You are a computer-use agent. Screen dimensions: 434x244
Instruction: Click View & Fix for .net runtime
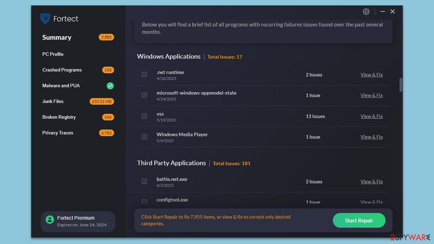pyautogui.click(x=372, y=75)
